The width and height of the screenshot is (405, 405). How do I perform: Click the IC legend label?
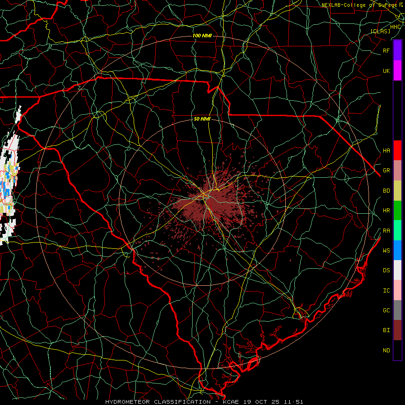[x=386, y=291]
